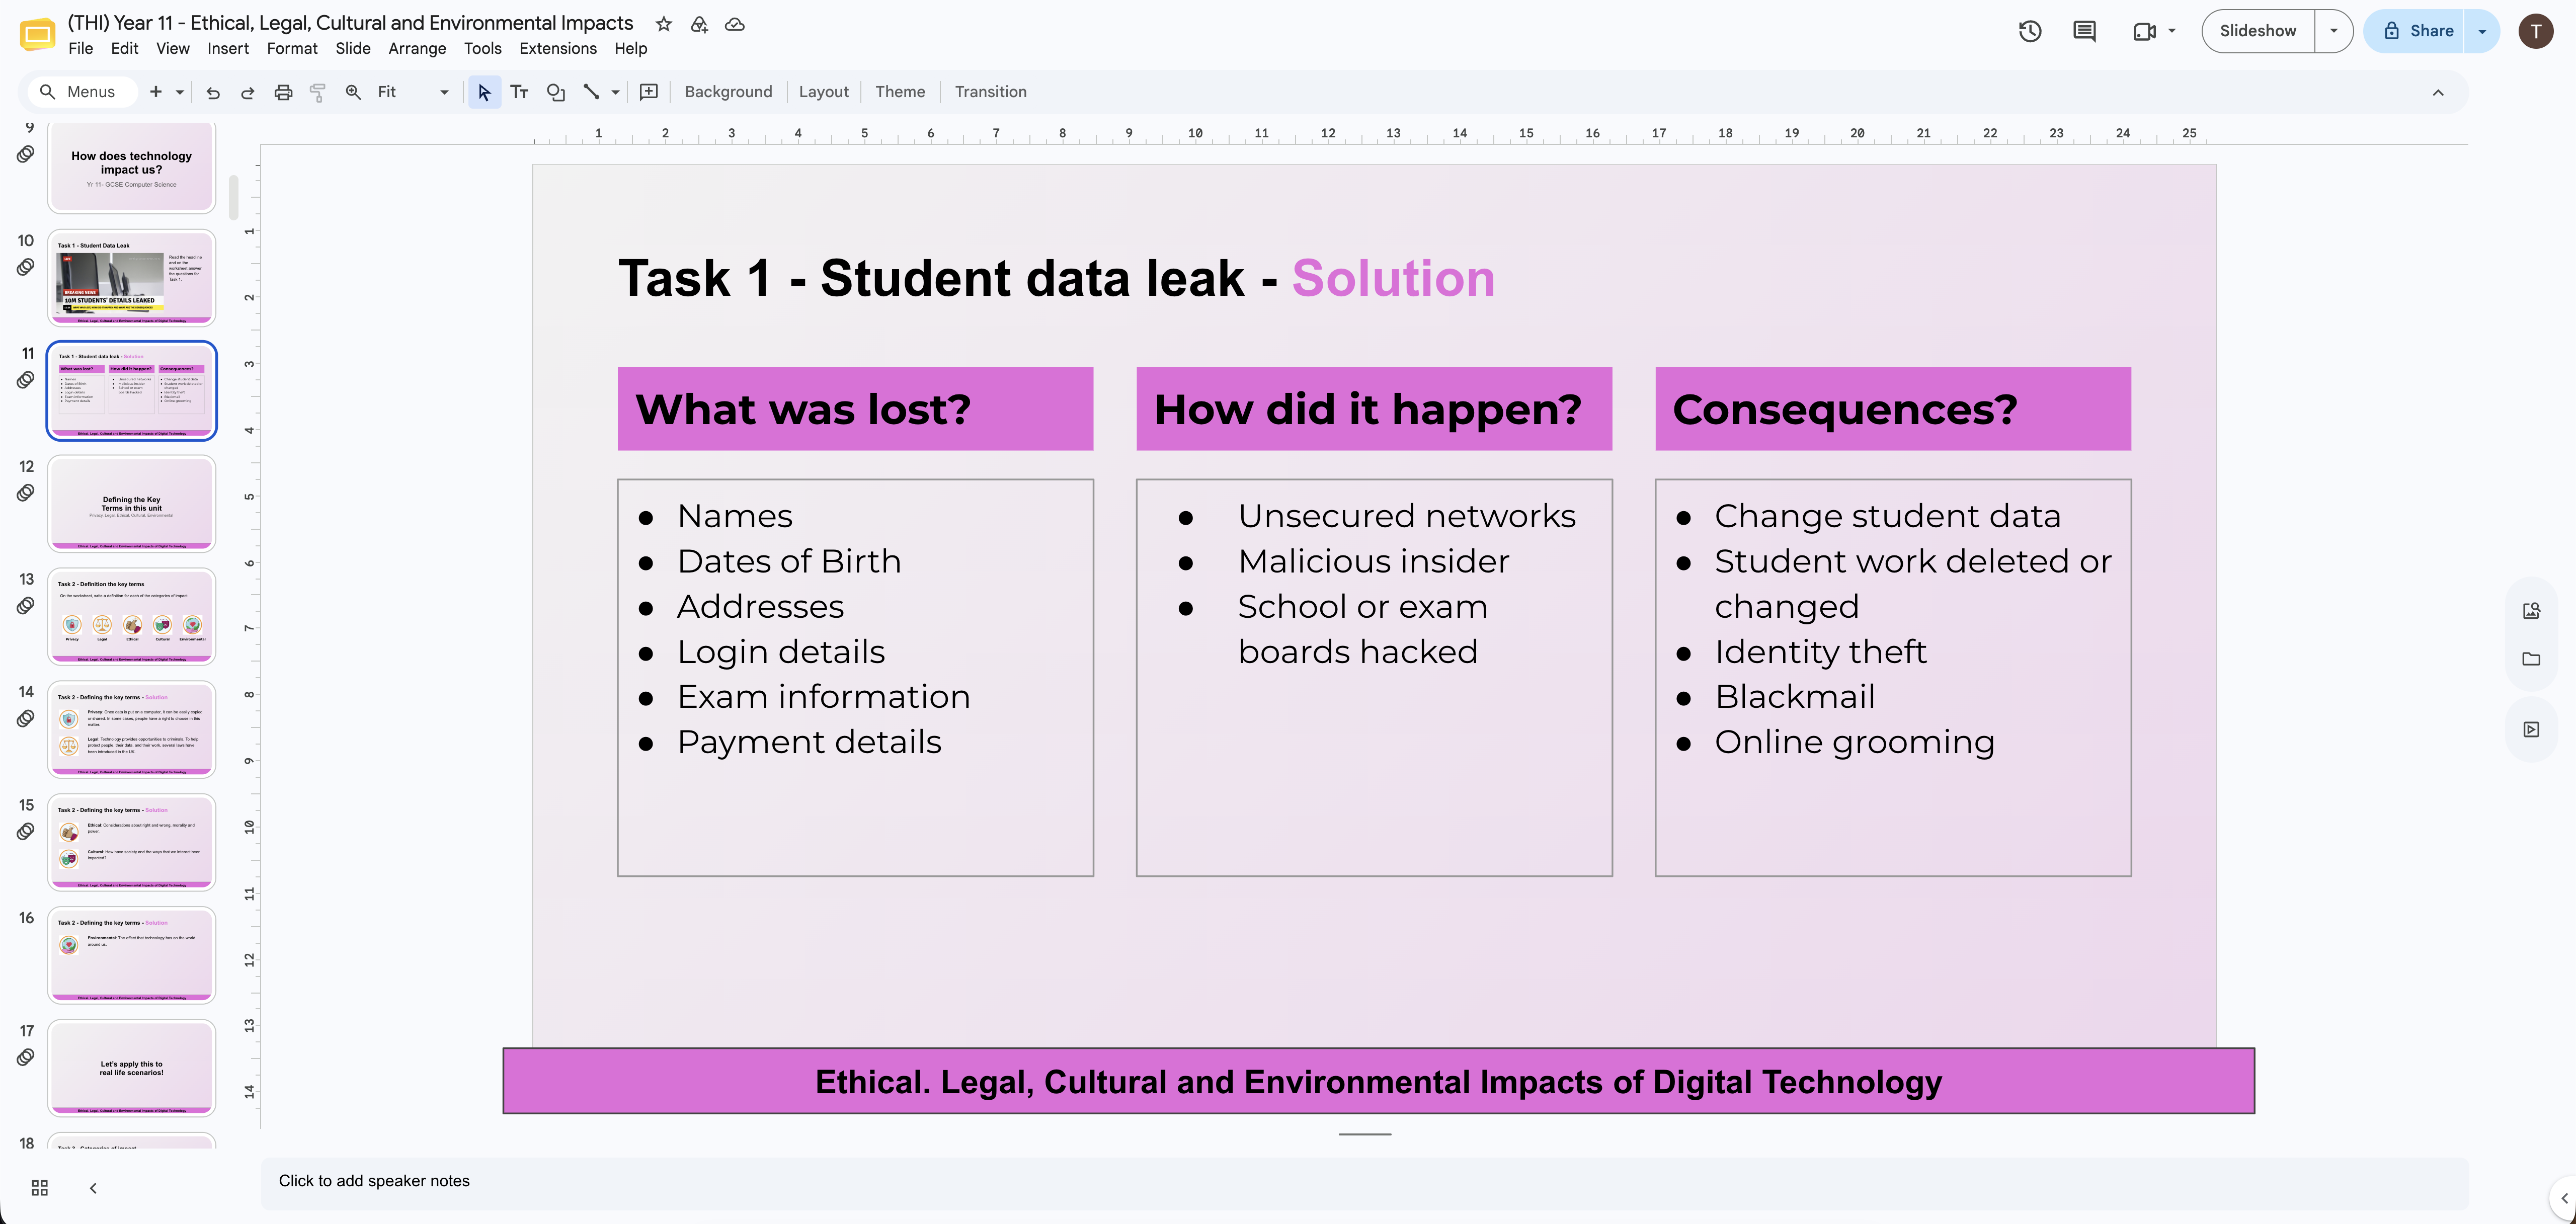Click the 'Consequences?' heading box
This screenshot has height=1224, width=2576.
(x=1893, y=409)
